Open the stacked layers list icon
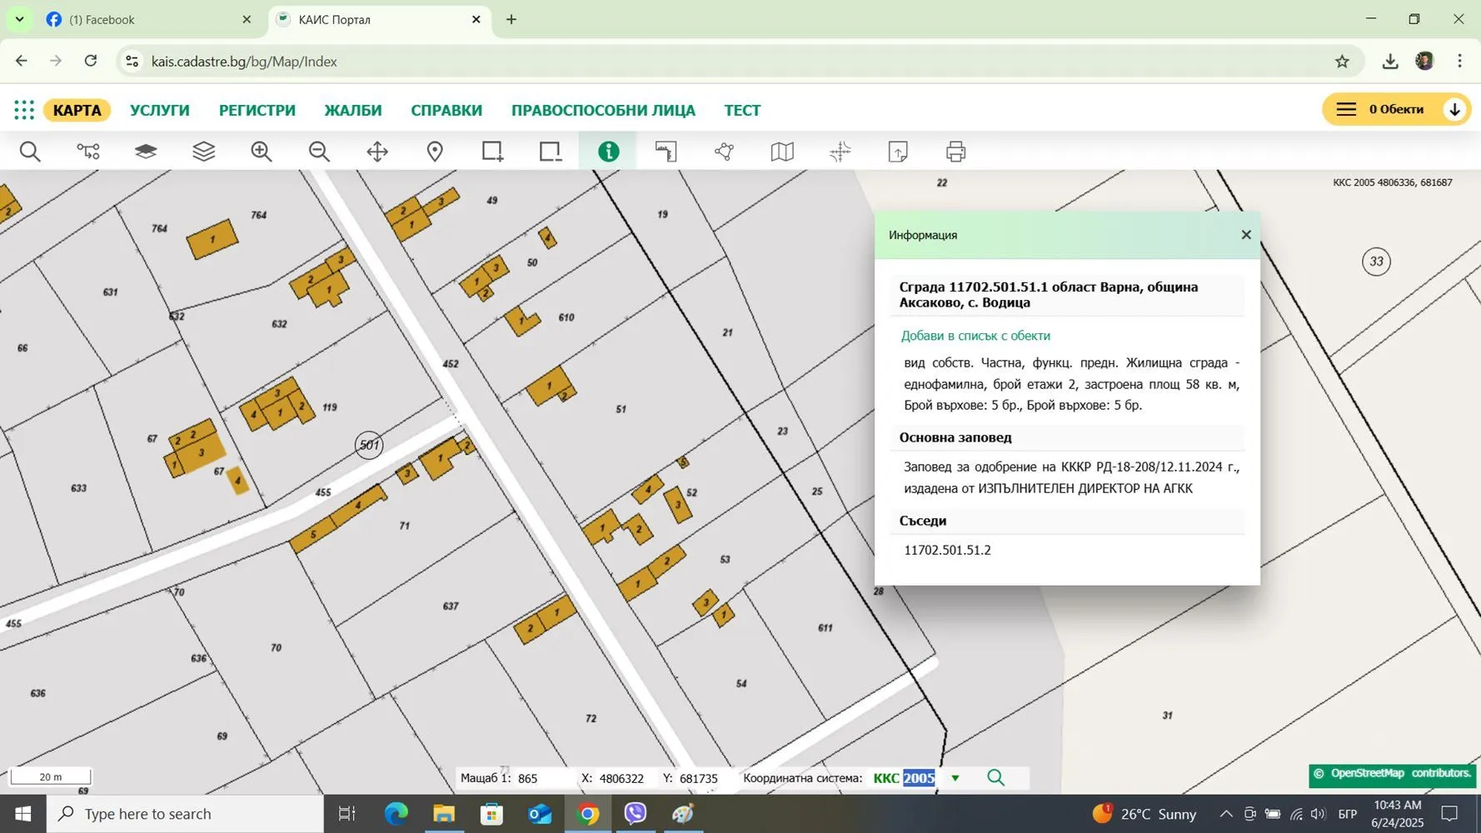Viewport: 1481px width, 833px height. pos(204,152)
